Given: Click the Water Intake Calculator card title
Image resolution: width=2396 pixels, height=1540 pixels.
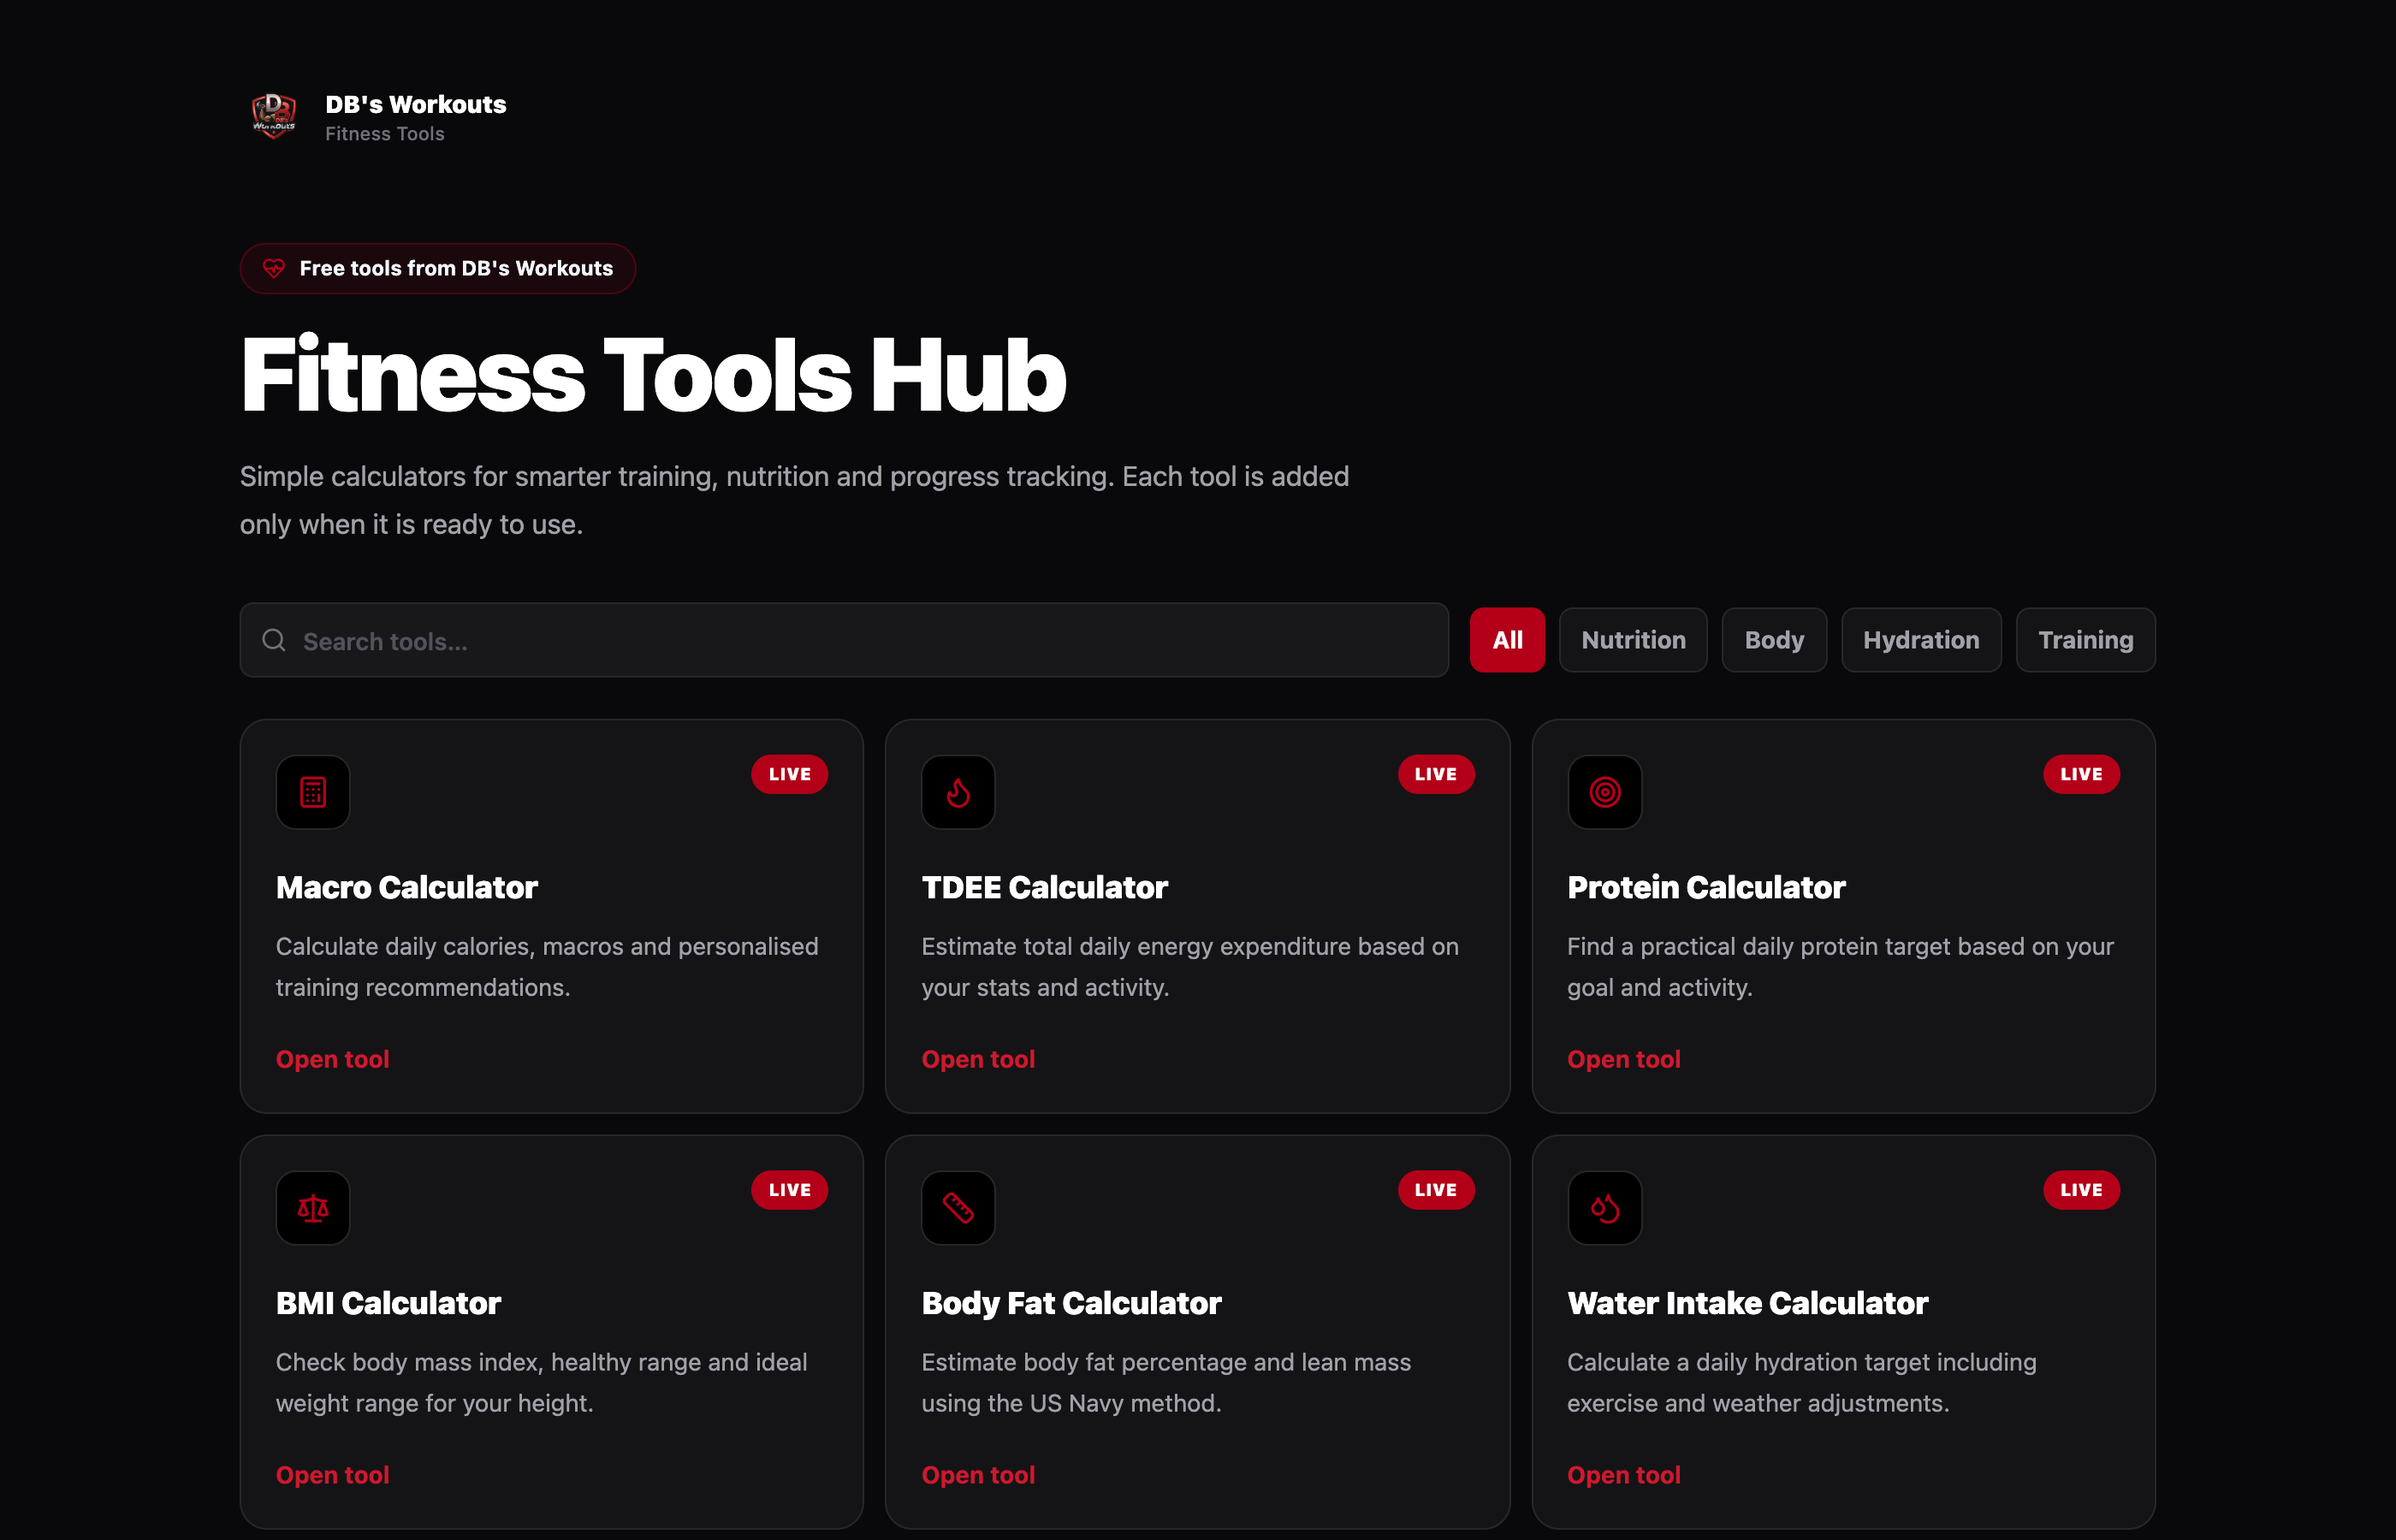Looking at the screenshot, I should [x=1747, y=1303].
